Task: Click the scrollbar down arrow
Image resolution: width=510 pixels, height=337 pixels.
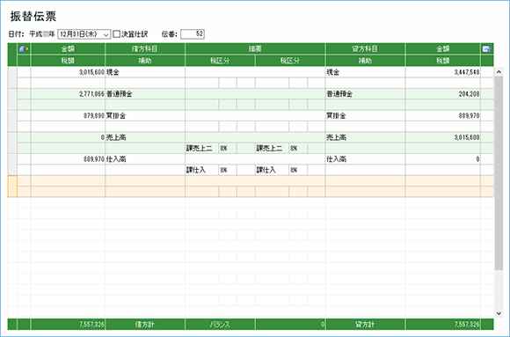Action: point(499,313)
